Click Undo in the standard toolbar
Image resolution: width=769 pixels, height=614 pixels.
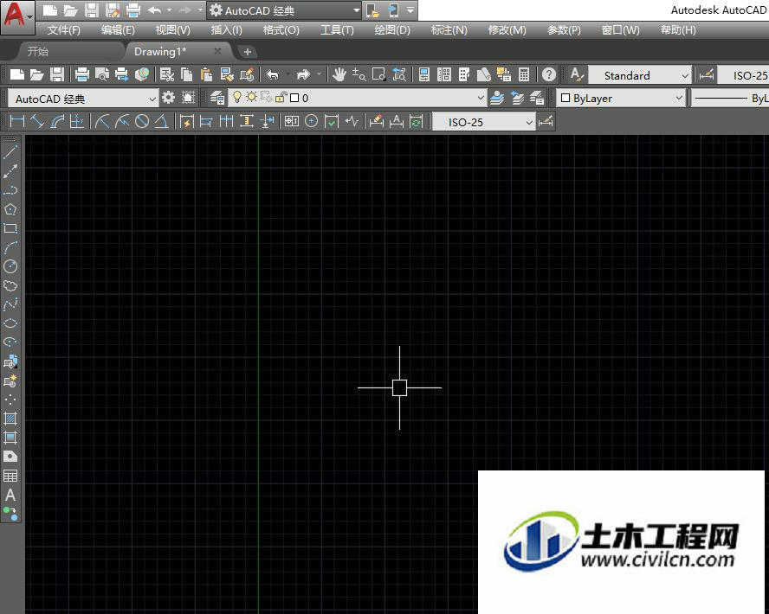coord(272,74)
